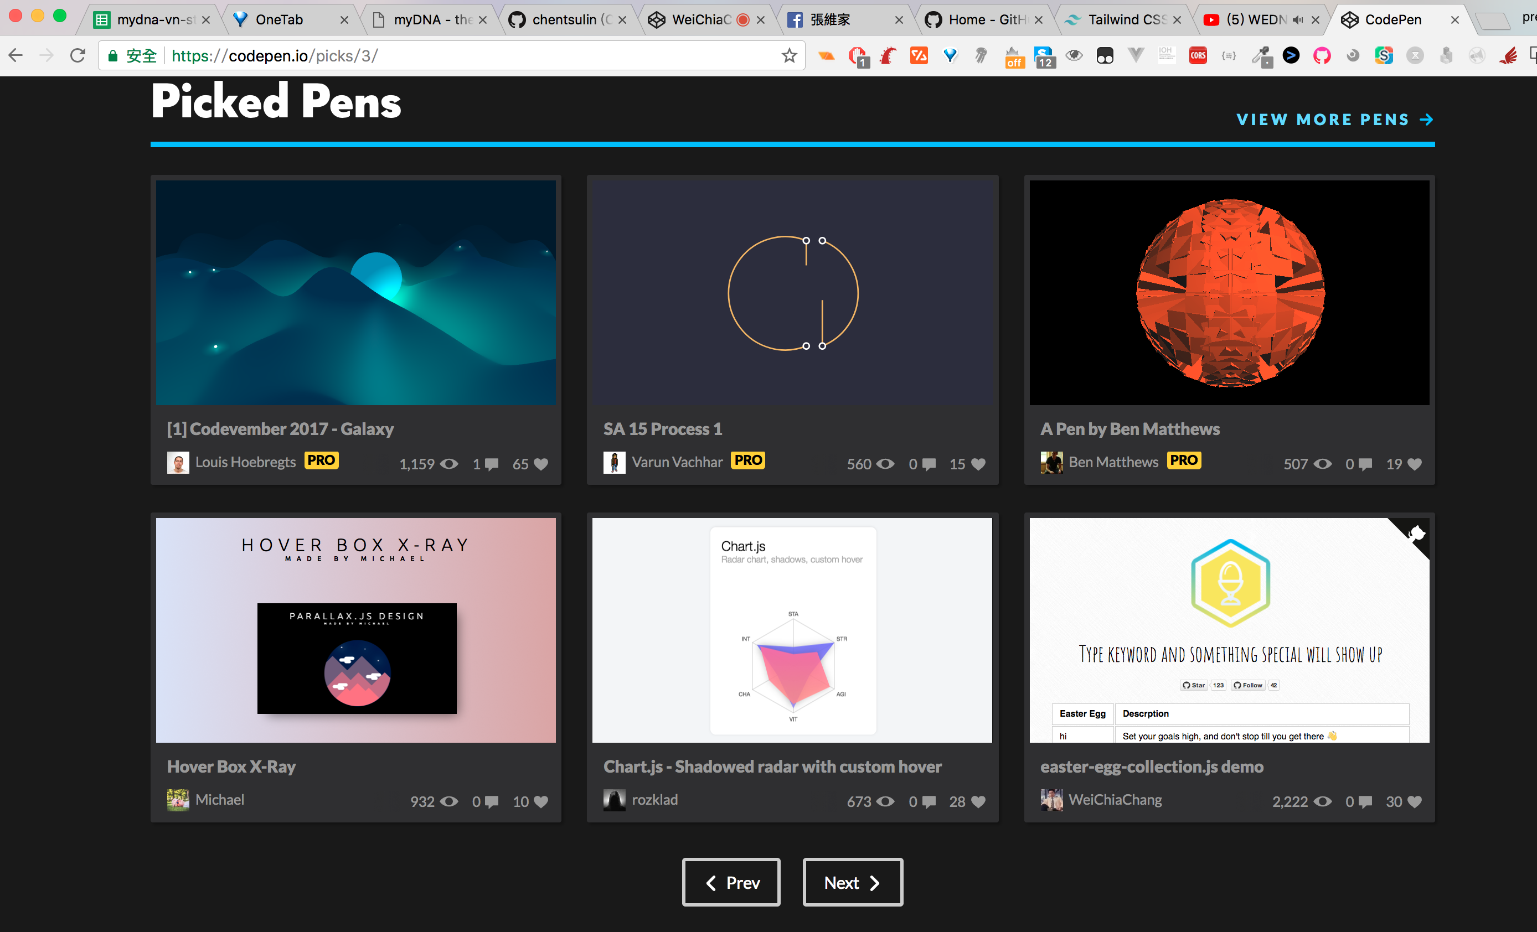Reload the page with refresh icon

(x=78, y=56)
